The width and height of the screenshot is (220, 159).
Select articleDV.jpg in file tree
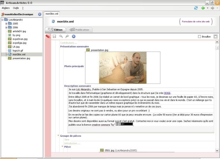(x=19, y=31)
